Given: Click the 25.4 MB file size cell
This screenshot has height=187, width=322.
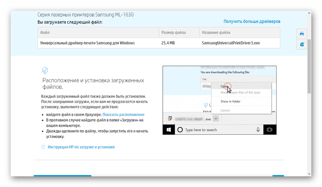Looking at the screenshot, I should click(179, 43).
